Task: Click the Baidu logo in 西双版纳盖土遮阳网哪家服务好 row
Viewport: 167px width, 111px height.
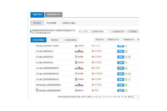Action: pos(79,85)
